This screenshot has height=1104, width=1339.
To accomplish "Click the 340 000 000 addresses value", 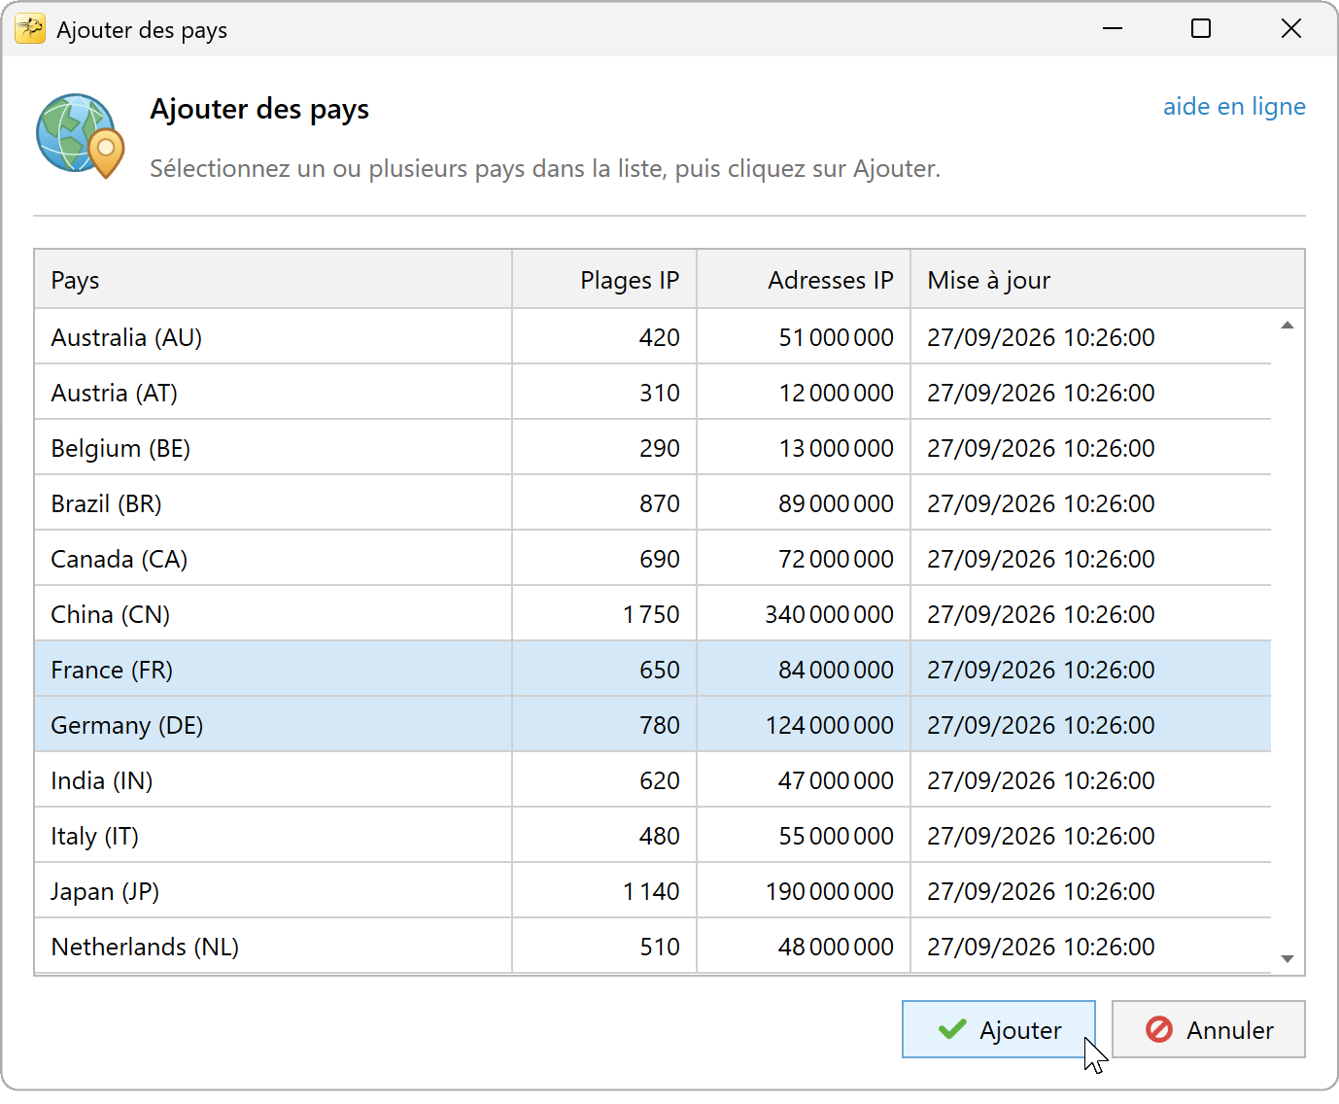I will coord(829,614).
